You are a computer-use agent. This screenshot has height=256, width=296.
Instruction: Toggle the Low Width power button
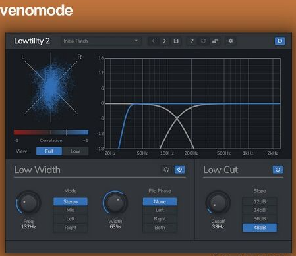click(x=179, y=170)
